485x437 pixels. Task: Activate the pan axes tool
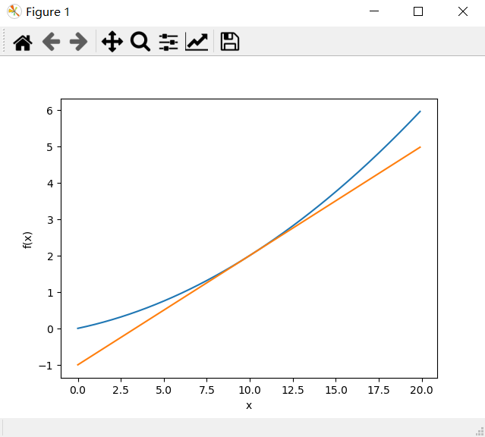112,42
